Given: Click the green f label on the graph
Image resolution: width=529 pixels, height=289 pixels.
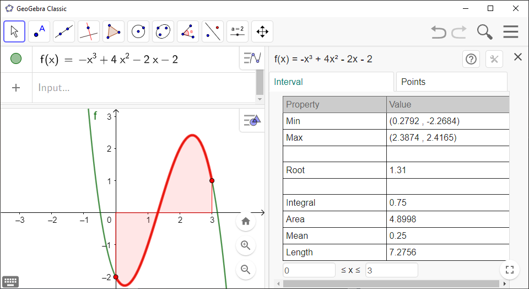Looking at the screenshot, I should pos(95,116).
